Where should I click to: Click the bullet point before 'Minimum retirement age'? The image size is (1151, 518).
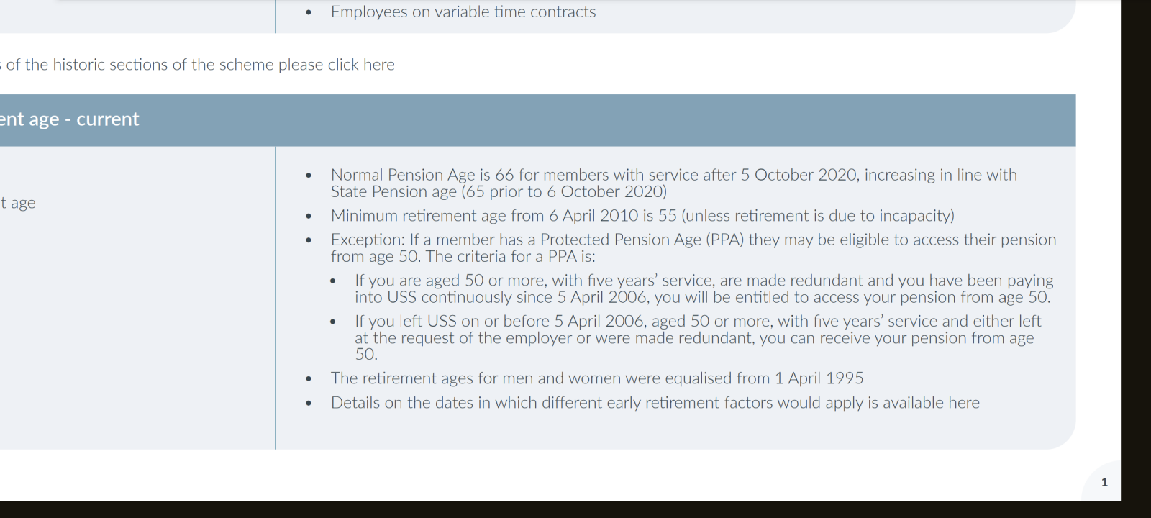309,216
